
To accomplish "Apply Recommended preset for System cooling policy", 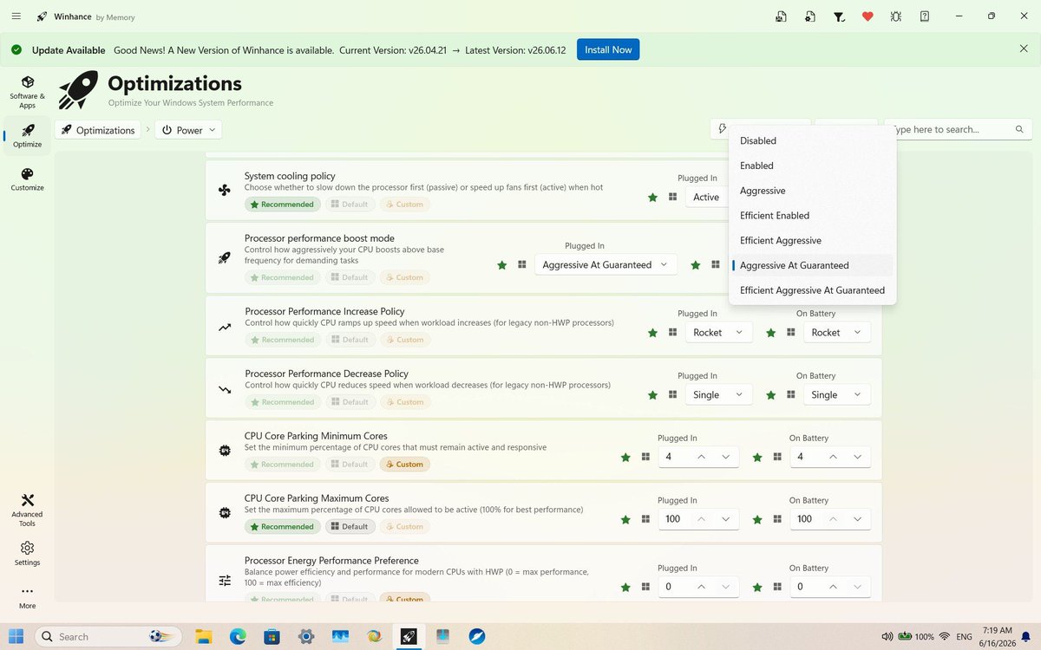I will 283,205.
